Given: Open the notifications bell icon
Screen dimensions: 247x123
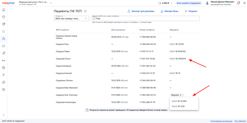Looking at the screenshot, I should click(x=238, y=3).
